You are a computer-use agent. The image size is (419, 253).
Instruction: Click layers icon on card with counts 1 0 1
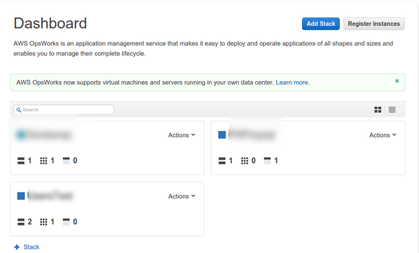coord(222,160)
